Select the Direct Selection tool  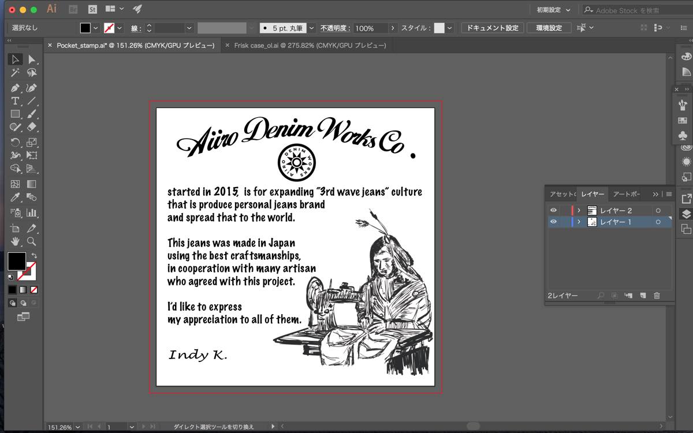[32, 59]
